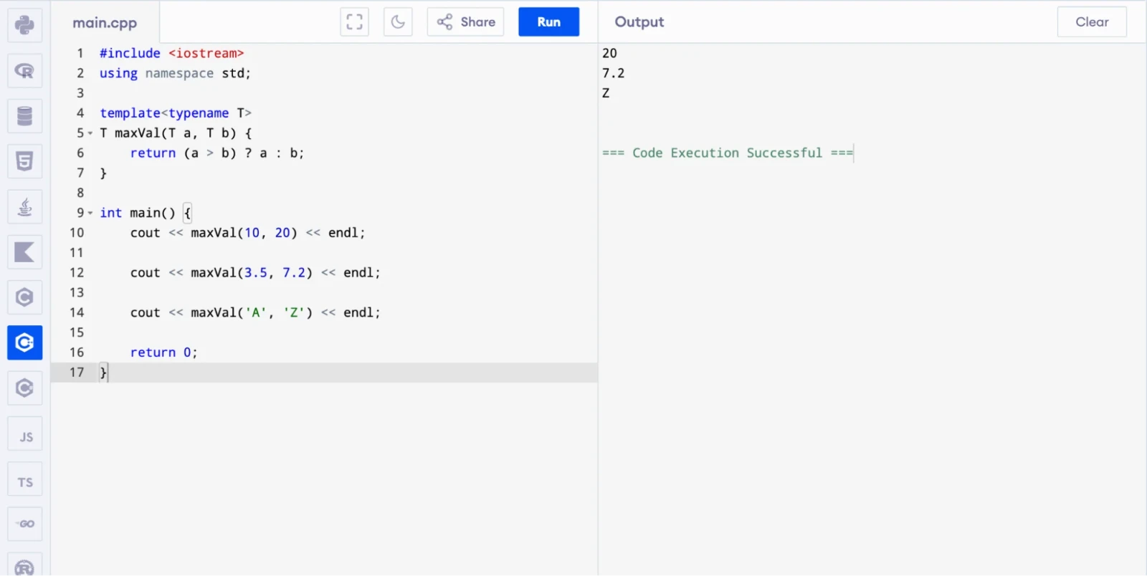
Task: Switch to the JS compiler
Action: 24,434
